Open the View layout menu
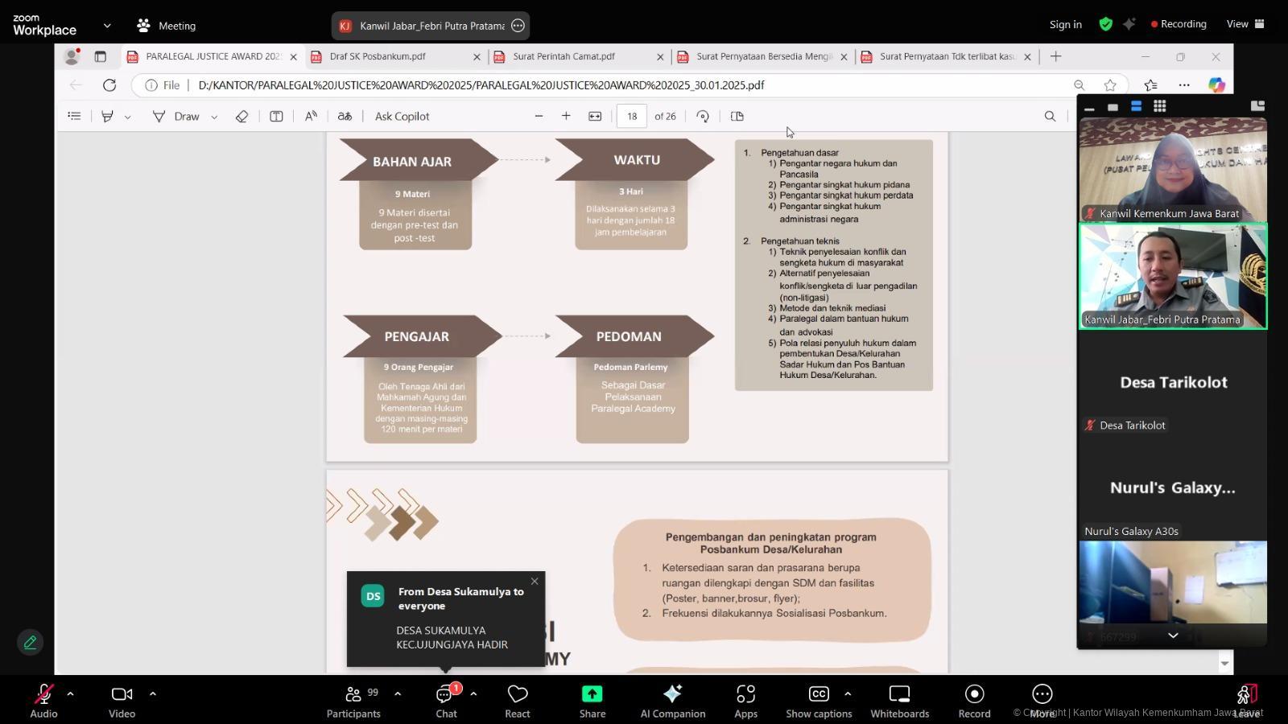Viewport: 1288px width, 724px height. [1245, 24]
